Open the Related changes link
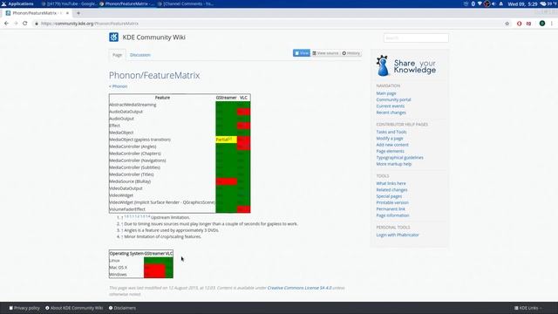This screenshot has width=558, height=314. [391, 190]
